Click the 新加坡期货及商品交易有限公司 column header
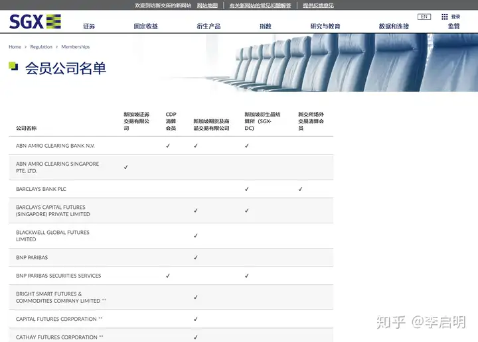This screenshot has height=342, width=478. pos(211,125)
